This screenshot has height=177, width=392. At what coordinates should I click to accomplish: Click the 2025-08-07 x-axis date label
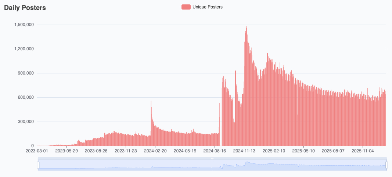(x=333, y=151)
